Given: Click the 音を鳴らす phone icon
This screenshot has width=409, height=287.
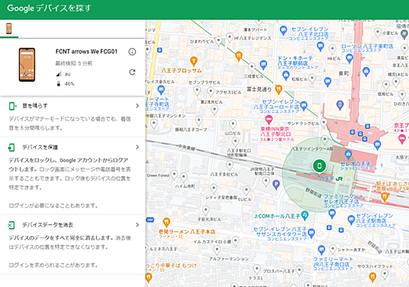Looking at the screenshot, I should 12,106.
